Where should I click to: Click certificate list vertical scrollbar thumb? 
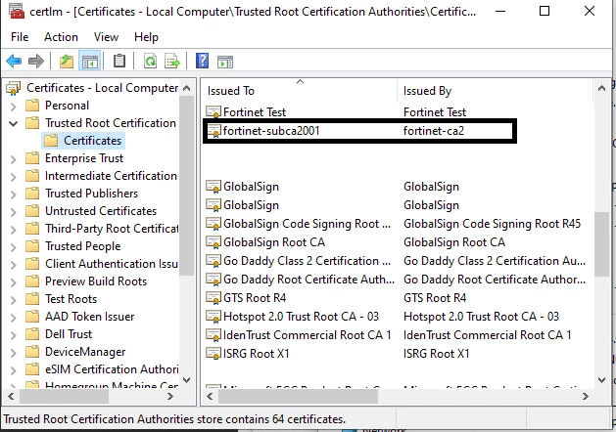point(601,243)
